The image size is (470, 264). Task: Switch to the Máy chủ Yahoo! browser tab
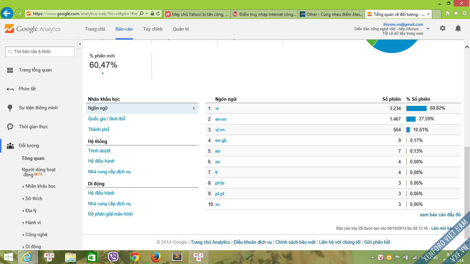pos(197,14)
